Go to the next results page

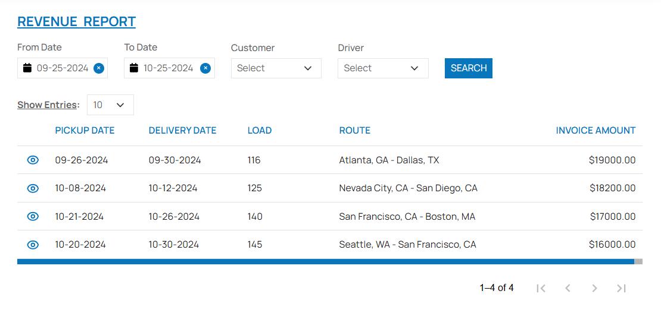594,288
